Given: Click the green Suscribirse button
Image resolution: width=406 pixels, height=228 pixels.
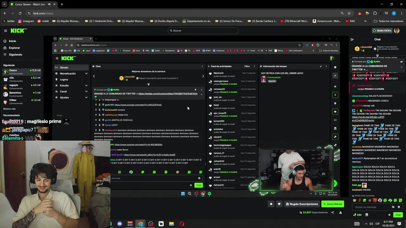Looking at the screenshot, I should coord(333,204).
